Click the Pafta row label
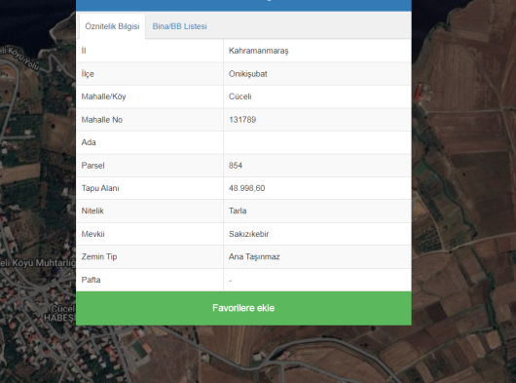This screenshot has width=516, height=383. (x=91, y=280)
